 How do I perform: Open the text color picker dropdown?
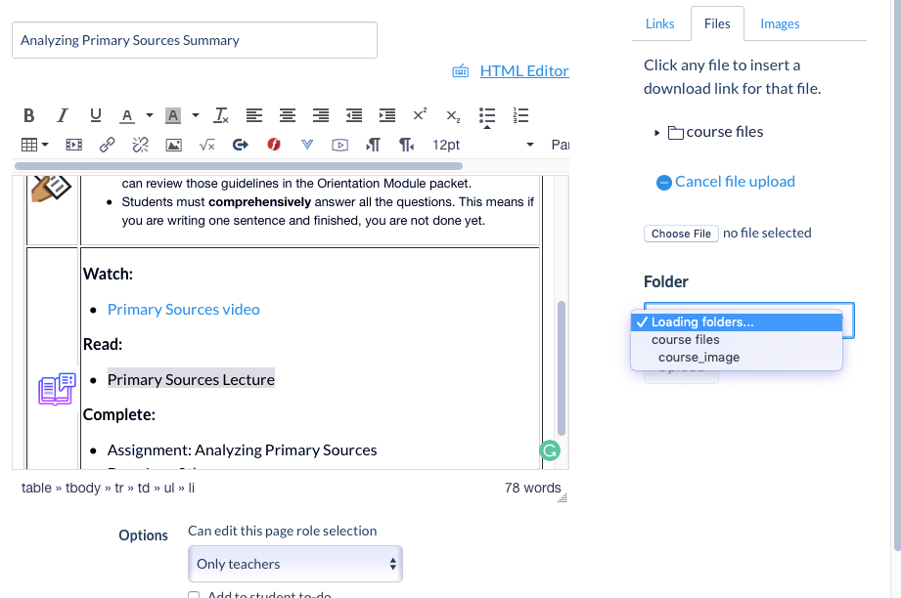pos(150,115)
